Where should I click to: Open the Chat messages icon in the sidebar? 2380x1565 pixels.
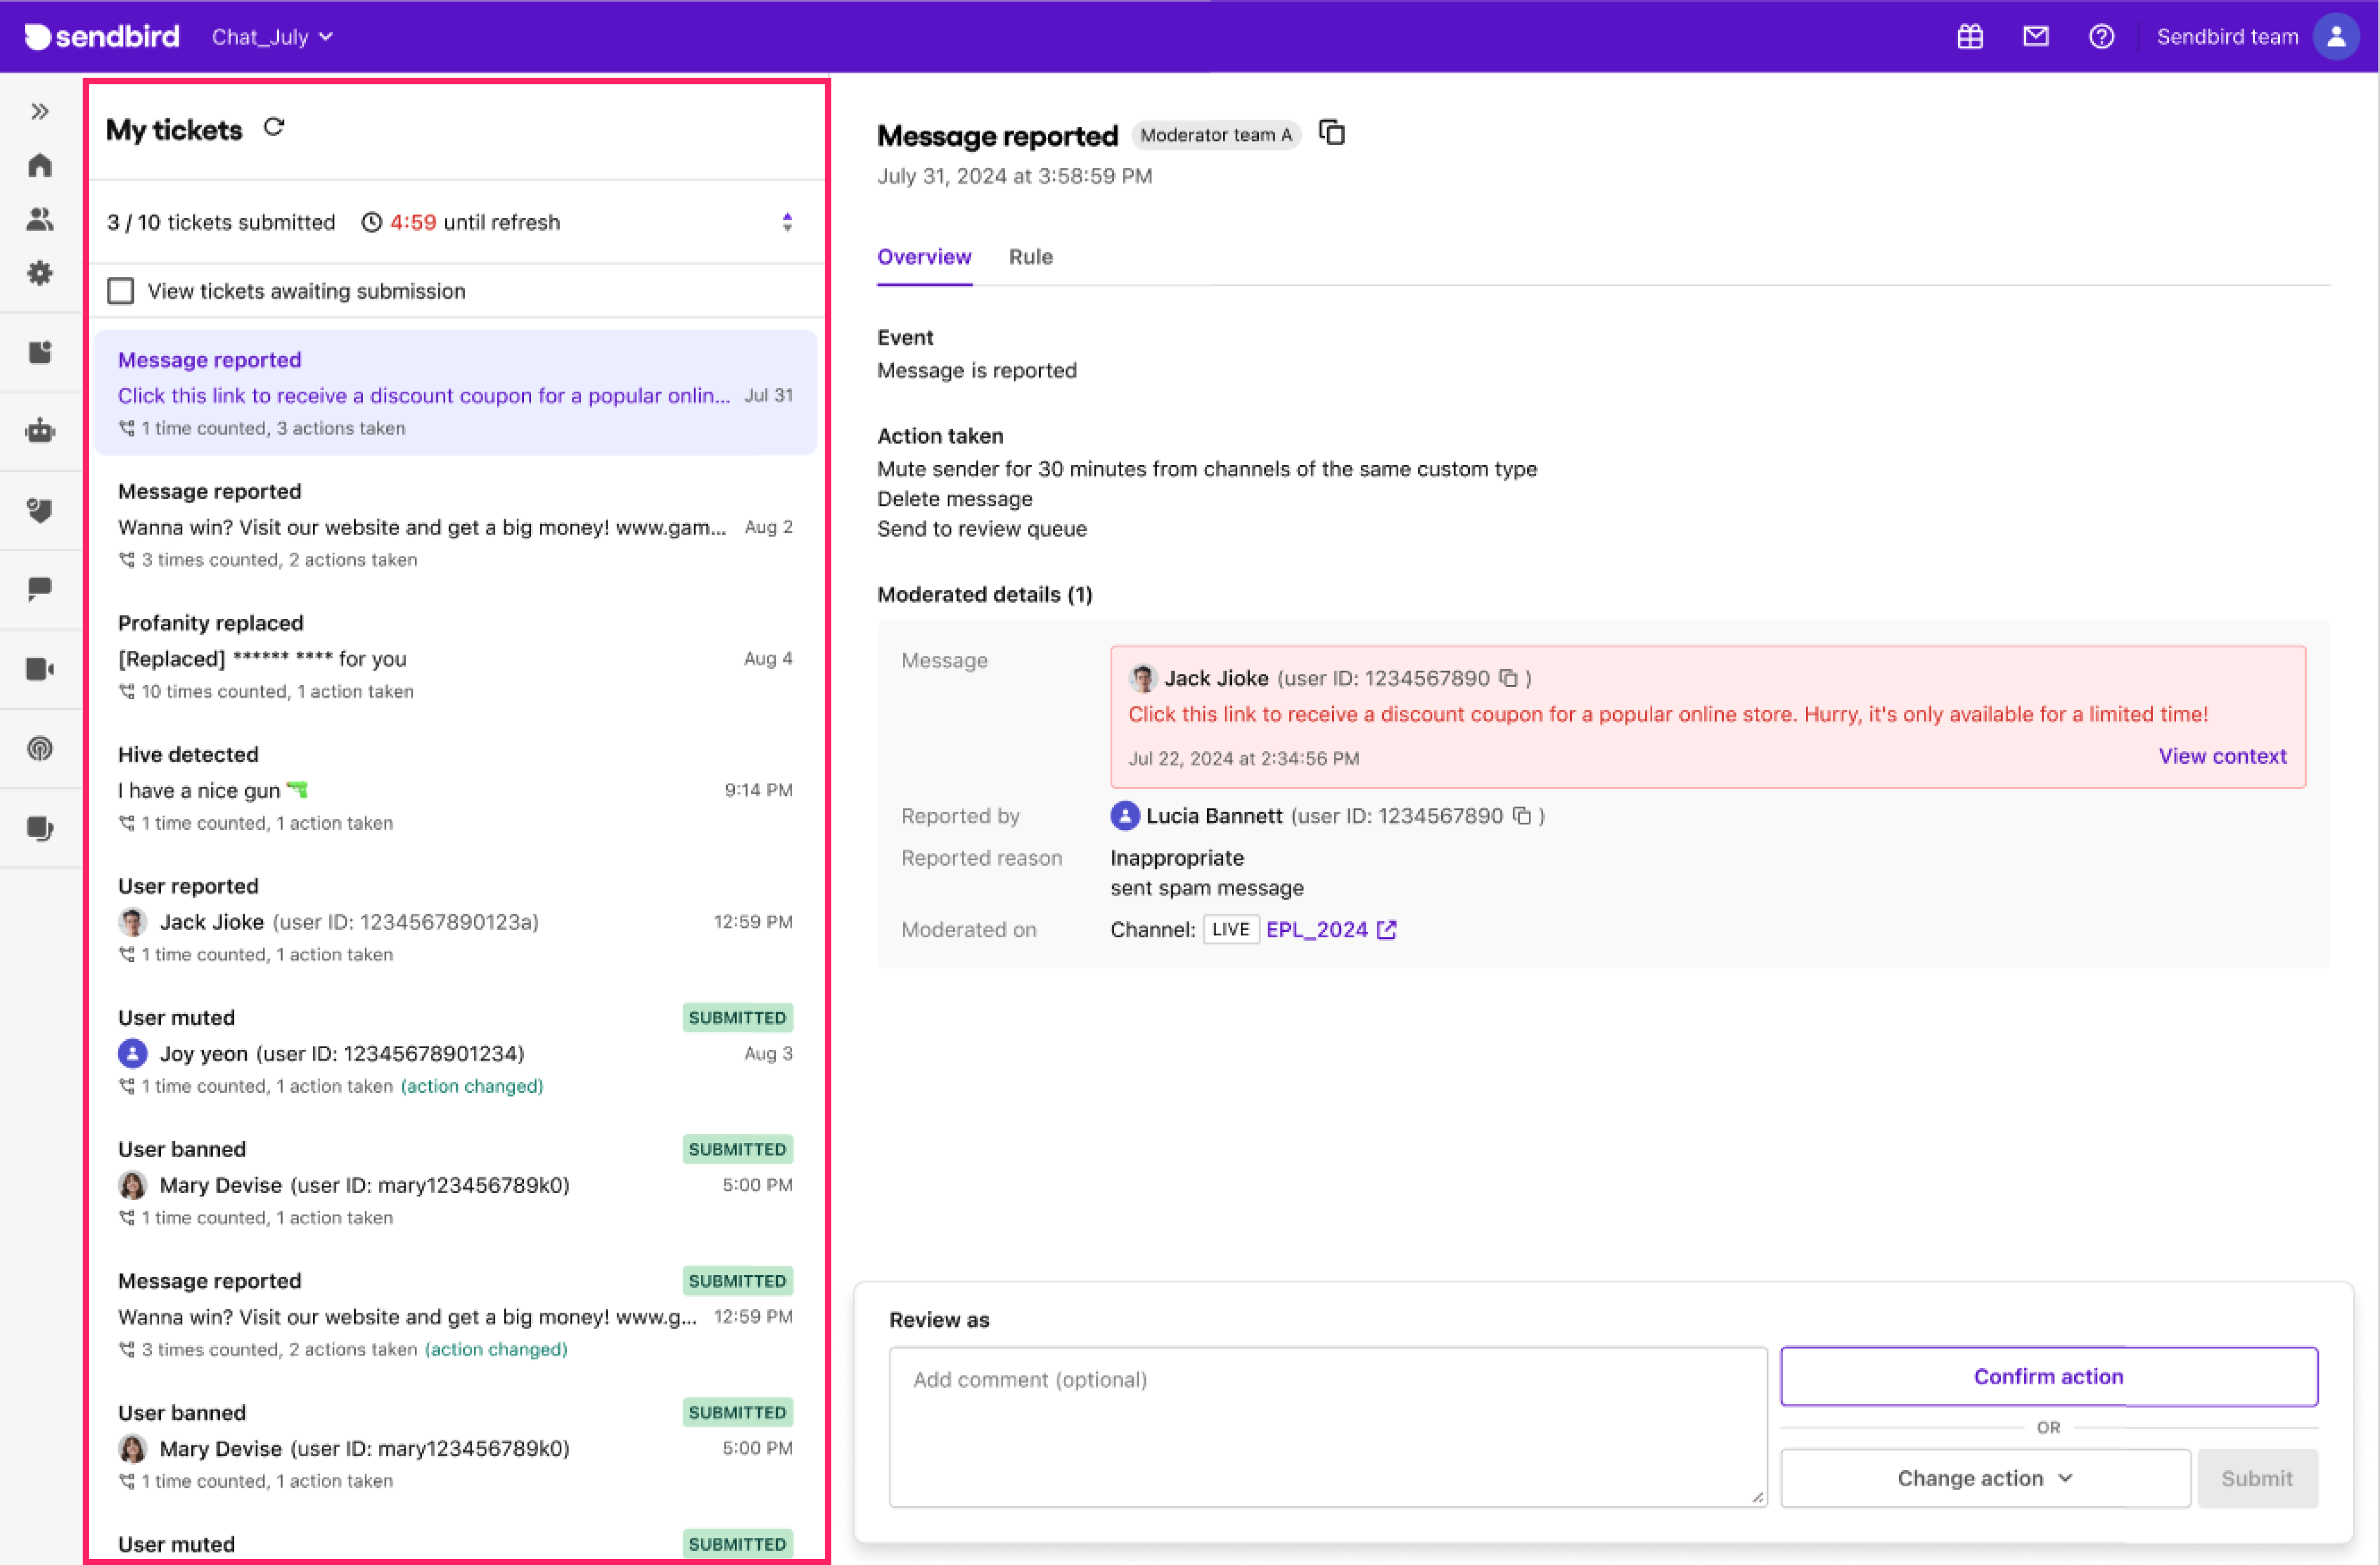click(40, 588)
